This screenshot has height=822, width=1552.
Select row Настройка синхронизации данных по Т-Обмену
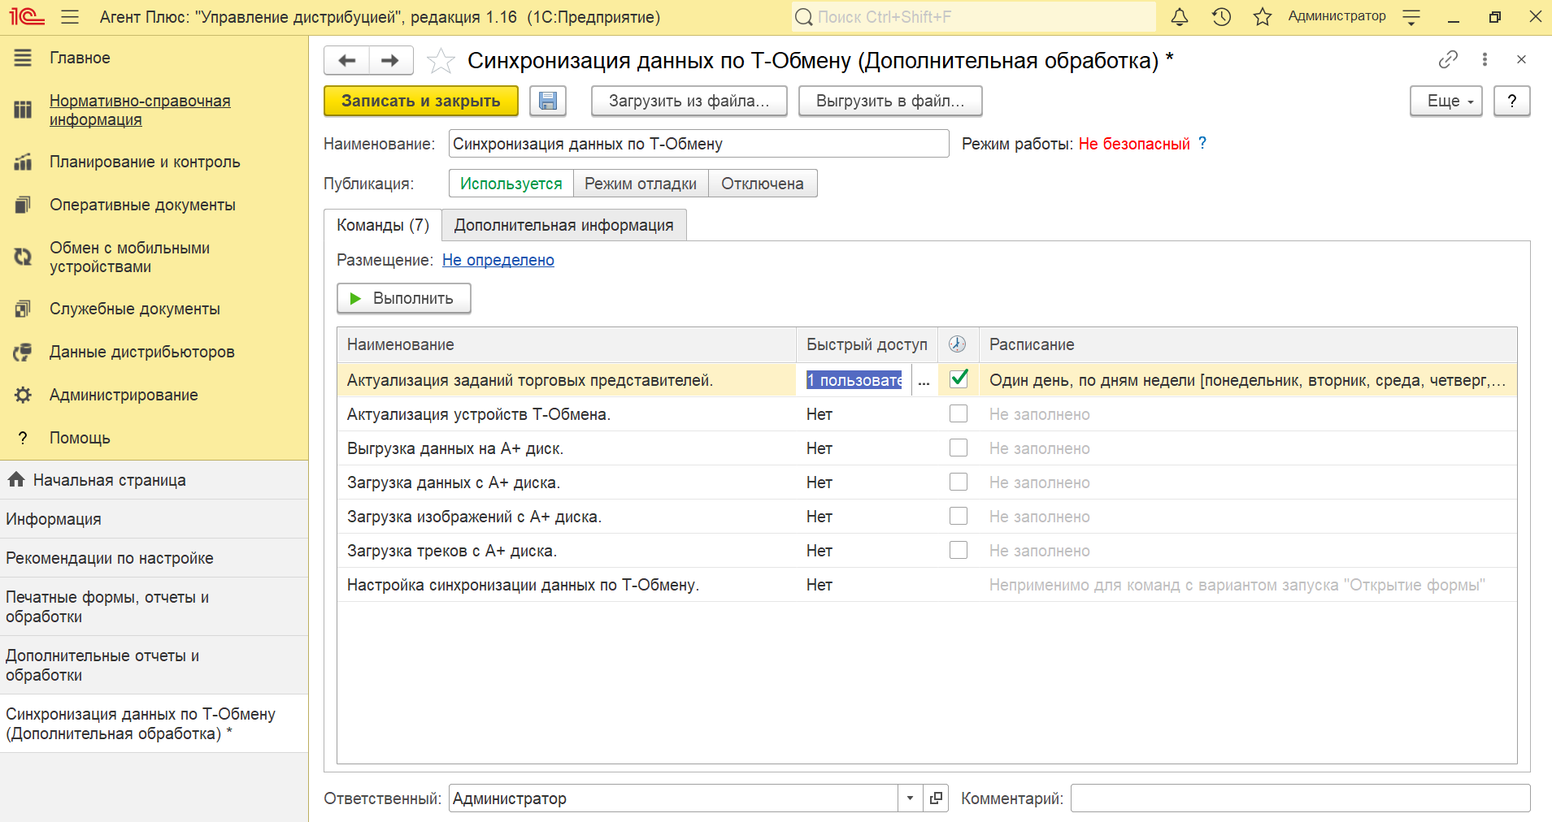point(927,585)
